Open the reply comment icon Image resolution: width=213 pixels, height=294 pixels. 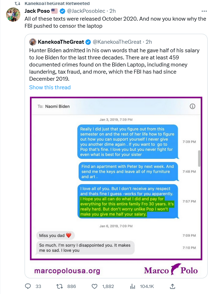28,286
